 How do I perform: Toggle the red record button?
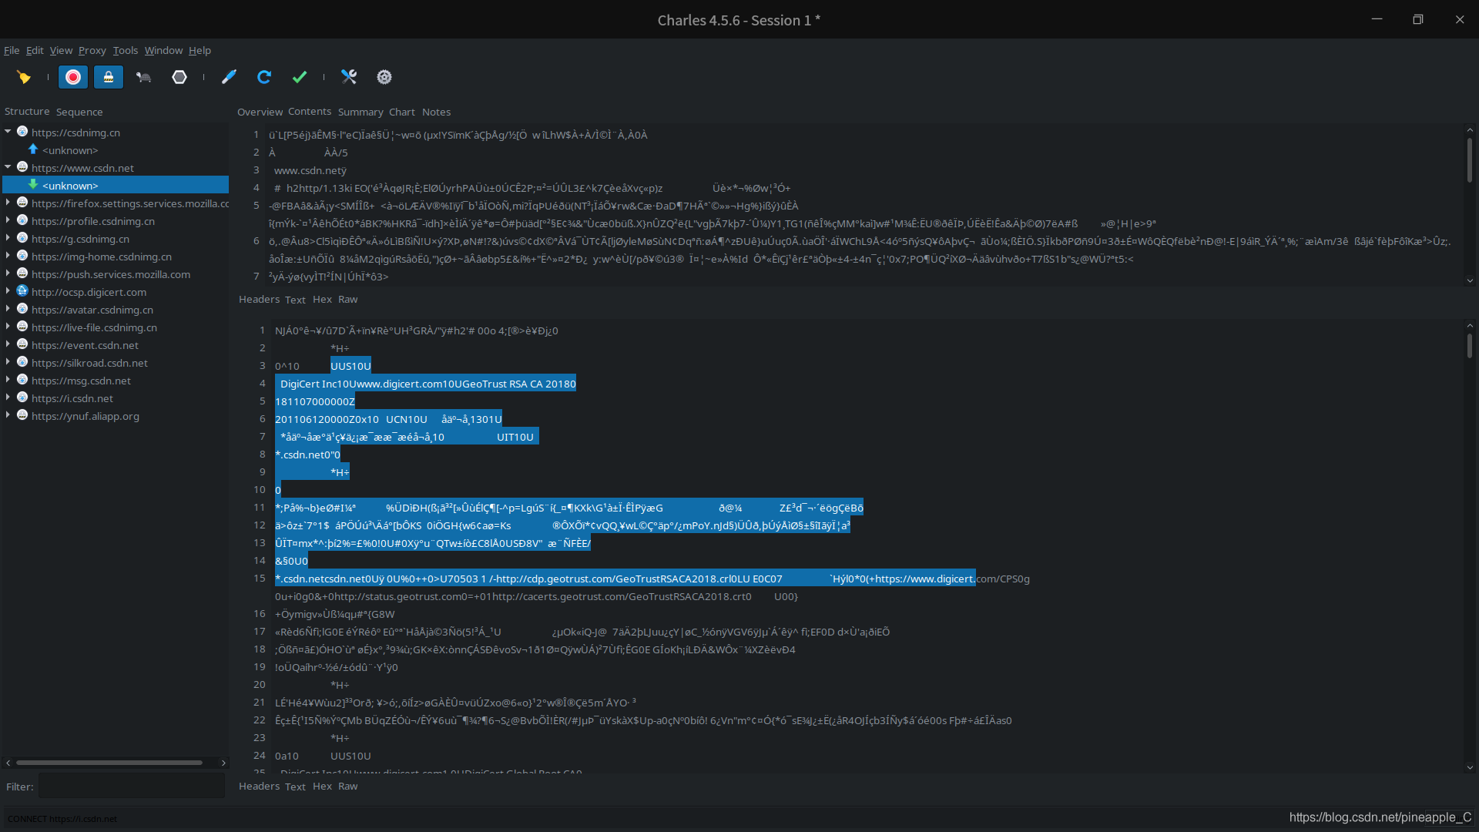pos(73,77)
